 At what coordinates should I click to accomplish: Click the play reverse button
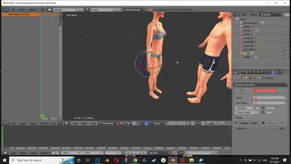pos(134,153)
